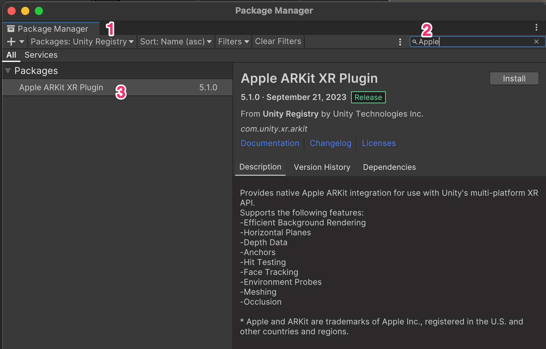Collapse the Packages section triangle
The width and height of the screenshot is (546, 349).
7,71
